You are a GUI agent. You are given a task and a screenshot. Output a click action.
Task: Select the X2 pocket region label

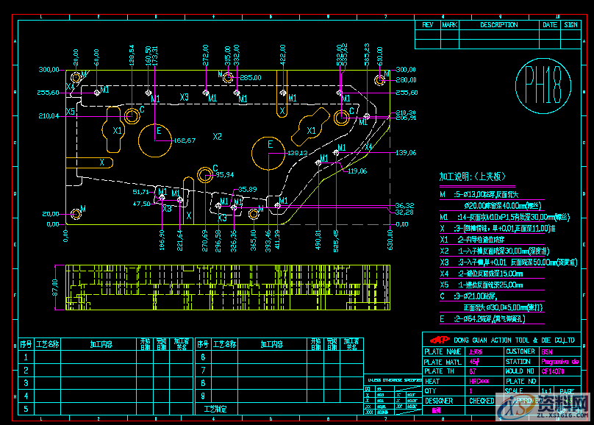tap(216, 136)
